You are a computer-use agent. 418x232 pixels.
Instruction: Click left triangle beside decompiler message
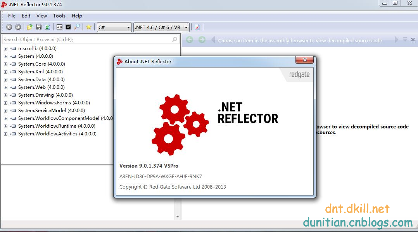pos(213,40)
